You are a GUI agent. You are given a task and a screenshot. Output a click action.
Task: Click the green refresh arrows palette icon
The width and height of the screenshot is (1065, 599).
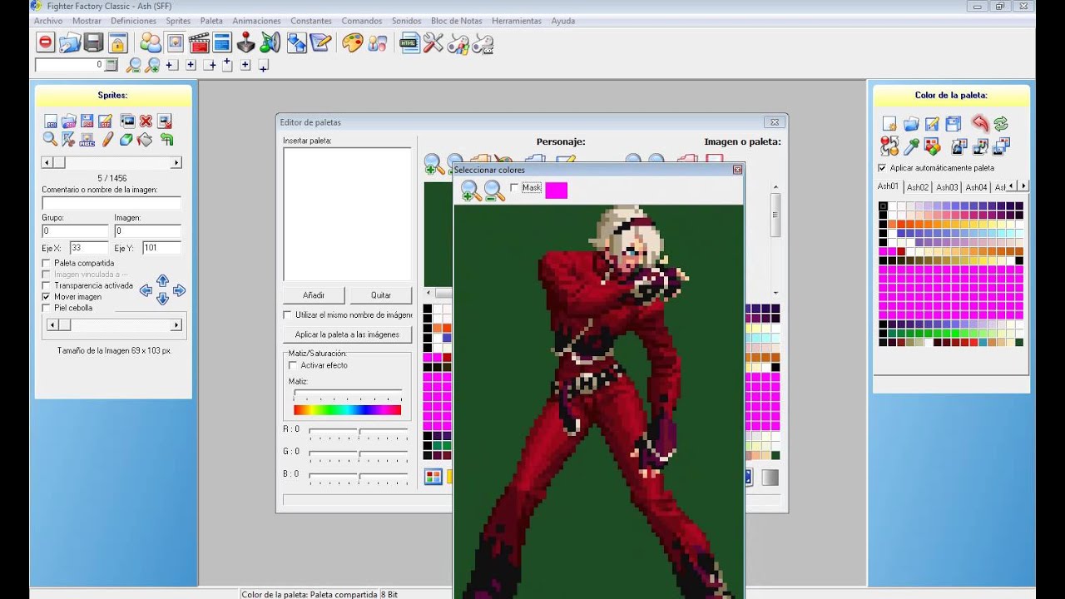click(1001, 124)
